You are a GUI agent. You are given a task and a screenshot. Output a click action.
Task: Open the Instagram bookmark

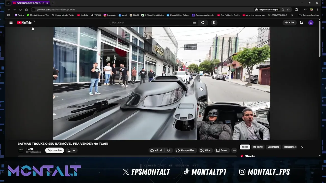pyautogui.click(x=110, y=15)
